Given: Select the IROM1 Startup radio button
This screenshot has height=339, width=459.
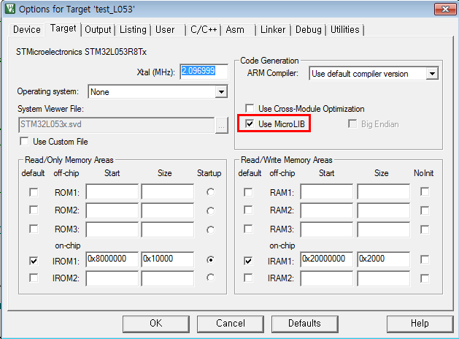Looking at the screenshot, I should click(210, 259).
